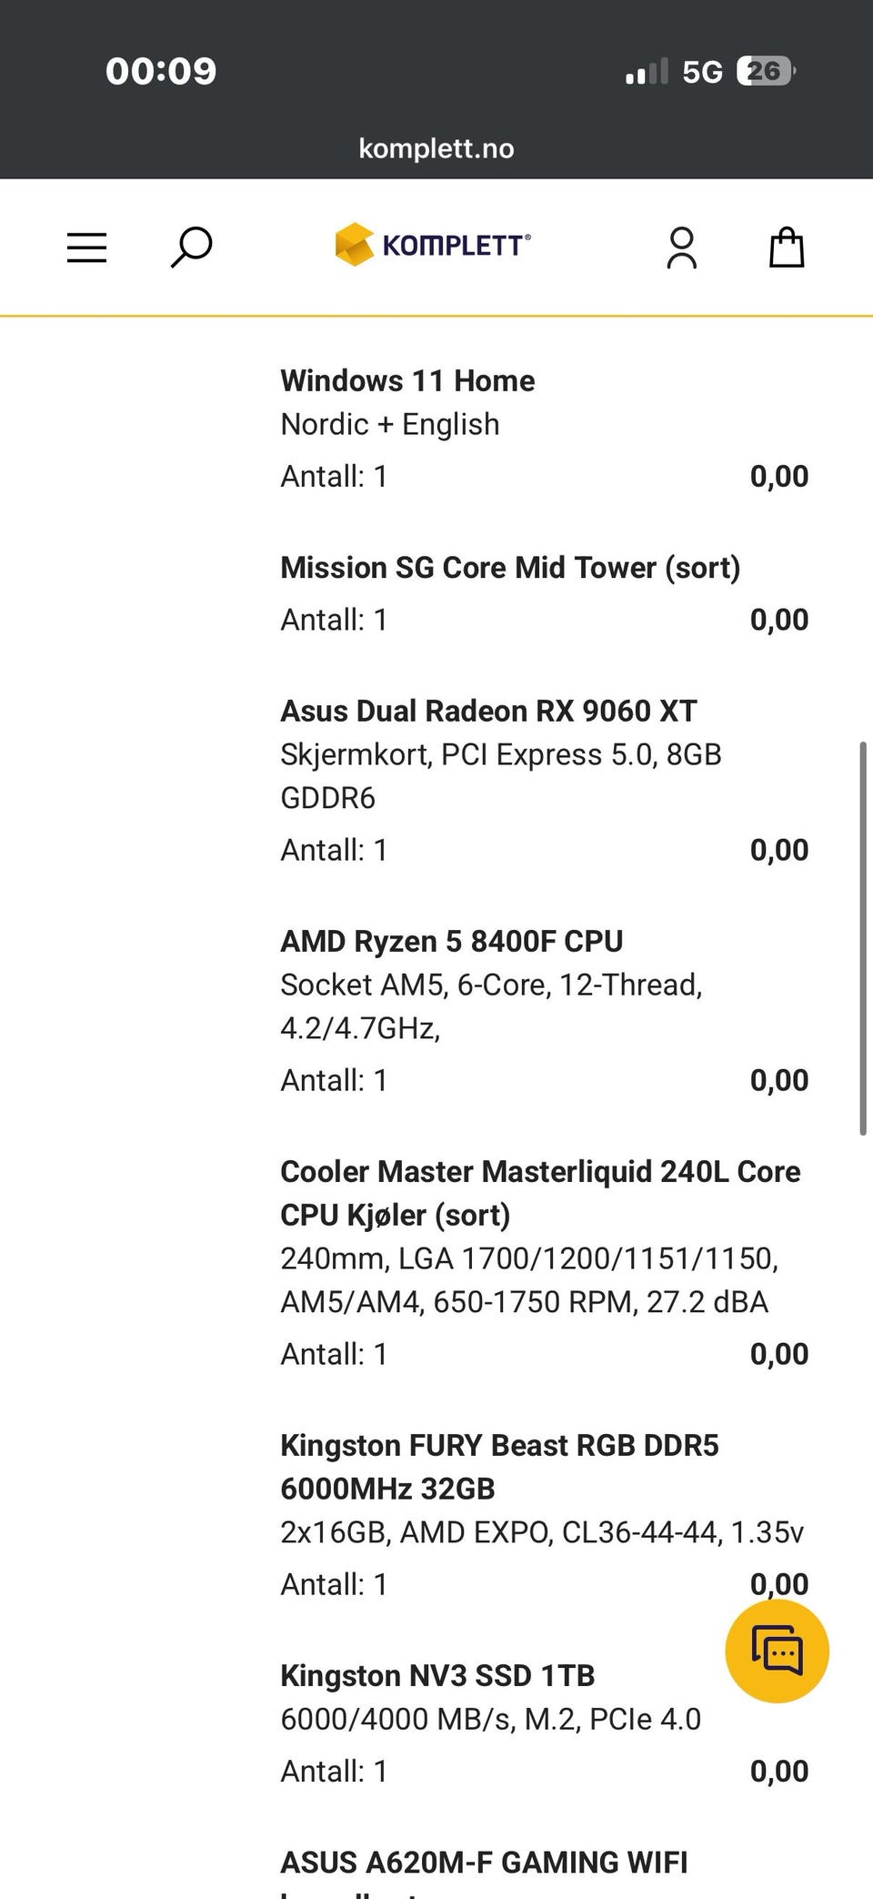Open the search magnifier icon
The width and height of the screenshot is (873, 1899).
pyautogui.click(x=191, y=247)
